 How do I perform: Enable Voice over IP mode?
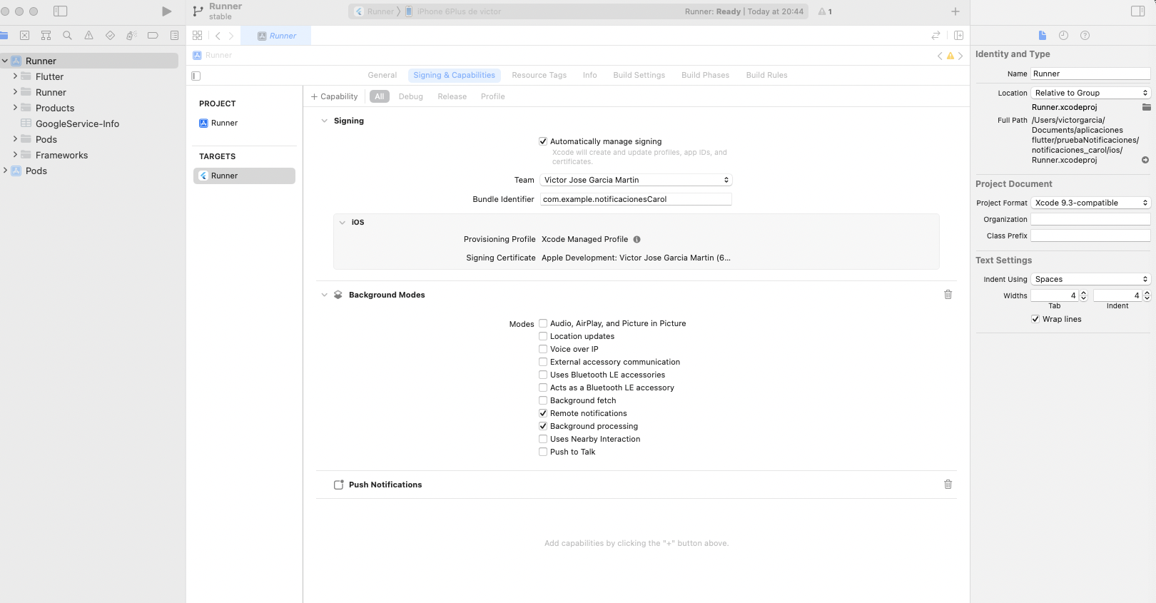point(543,349)
